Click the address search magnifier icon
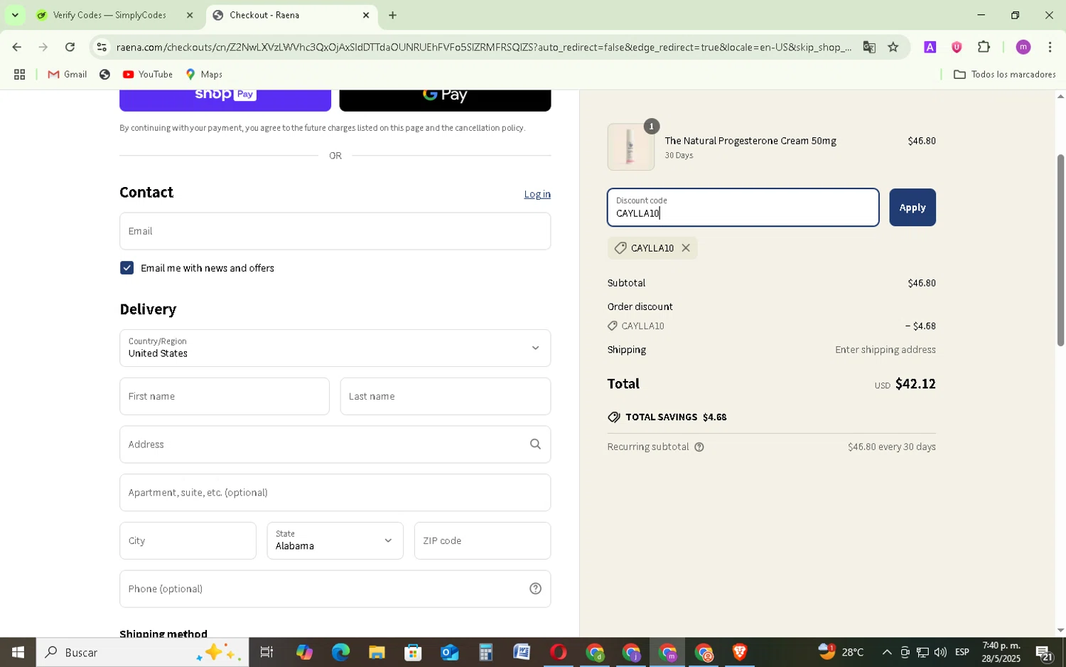 (535, 444)
